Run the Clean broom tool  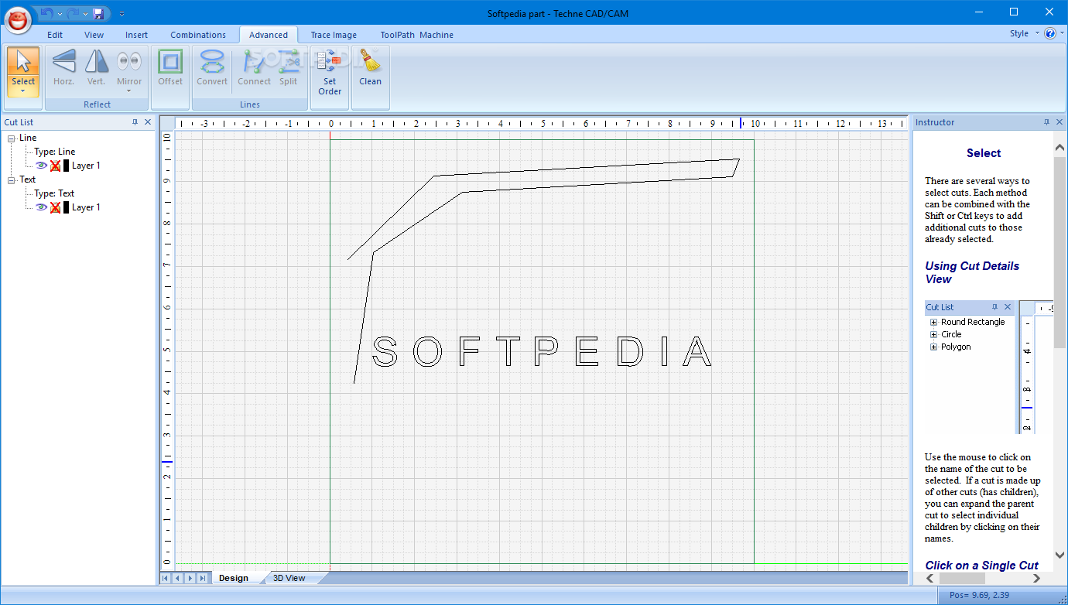click(370, 67)
